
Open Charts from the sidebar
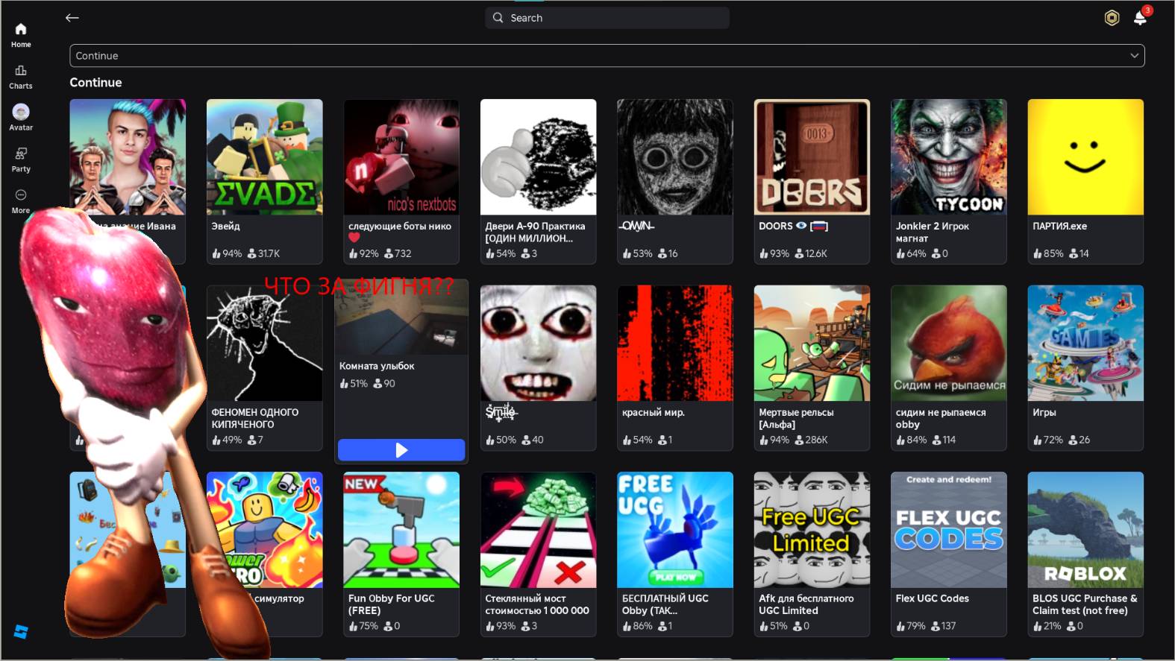(21, 77)
